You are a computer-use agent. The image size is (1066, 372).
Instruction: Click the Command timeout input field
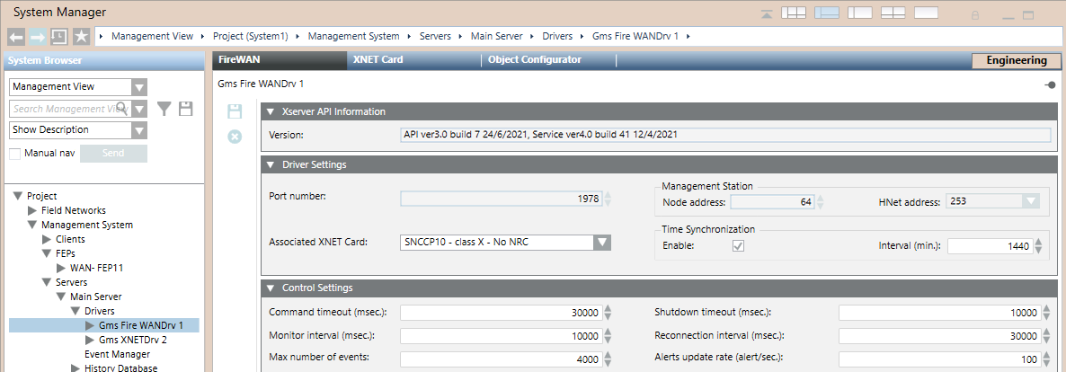tap(500, 313)
